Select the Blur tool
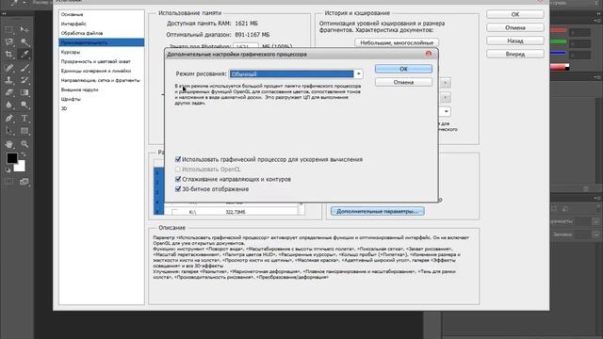603x339 pixels. [8, 105]
